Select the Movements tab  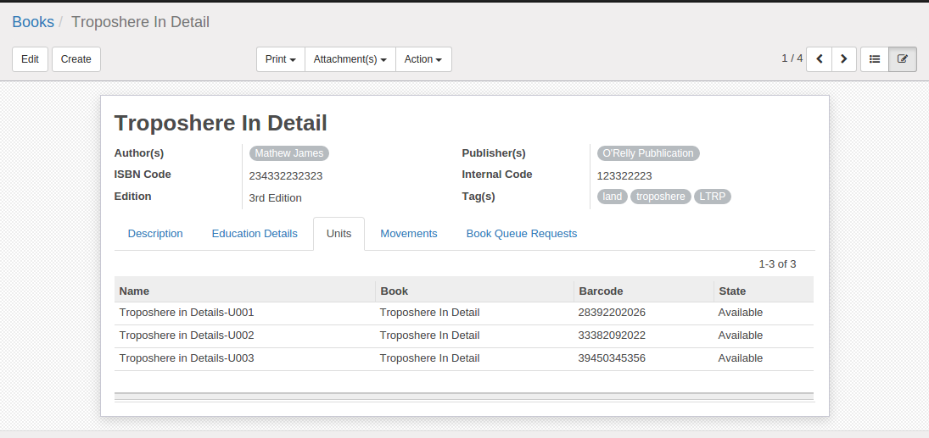(x=409, y=234)
